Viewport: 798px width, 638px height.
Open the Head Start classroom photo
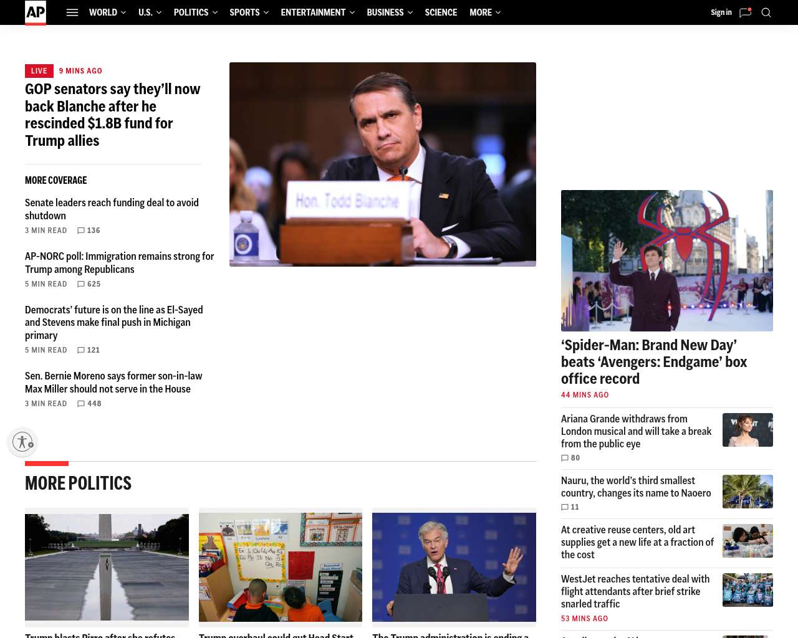click(x=281, y=568)
